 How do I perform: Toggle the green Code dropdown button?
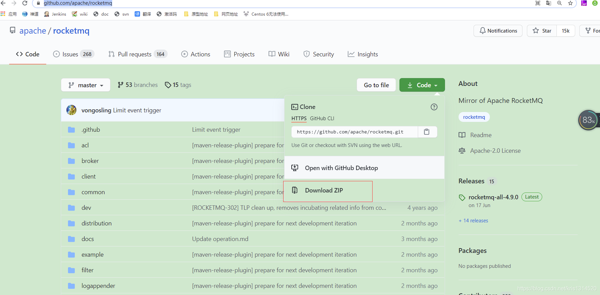(422, 85)
